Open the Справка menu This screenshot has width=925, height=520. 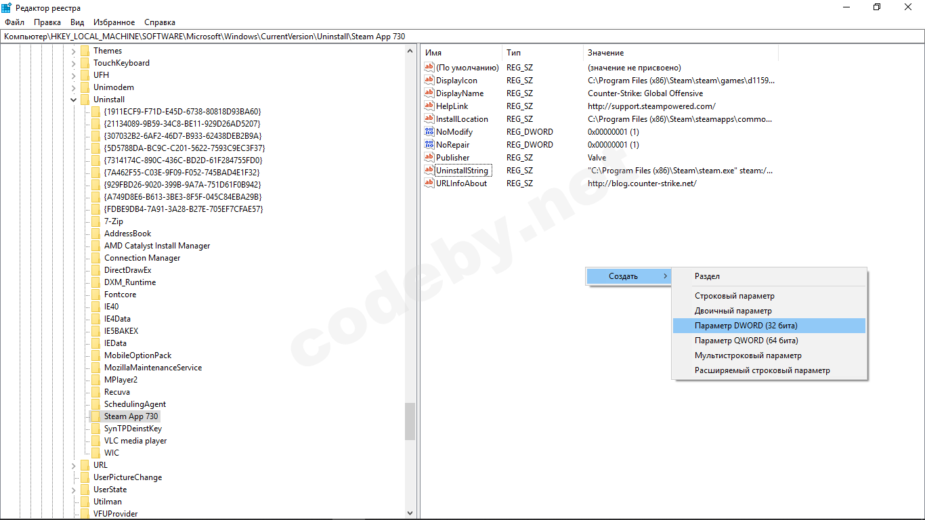click(x=160, y=22)
